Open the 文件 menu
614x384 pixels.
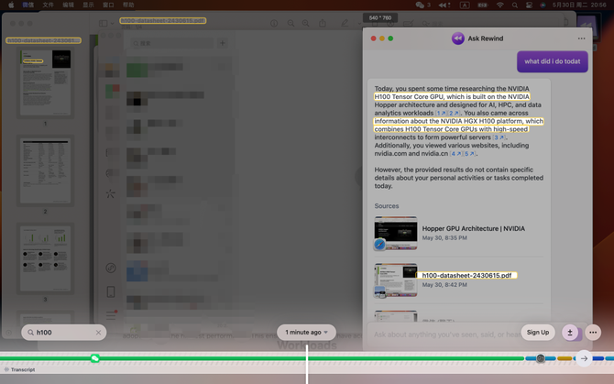(x=48, y=5)
